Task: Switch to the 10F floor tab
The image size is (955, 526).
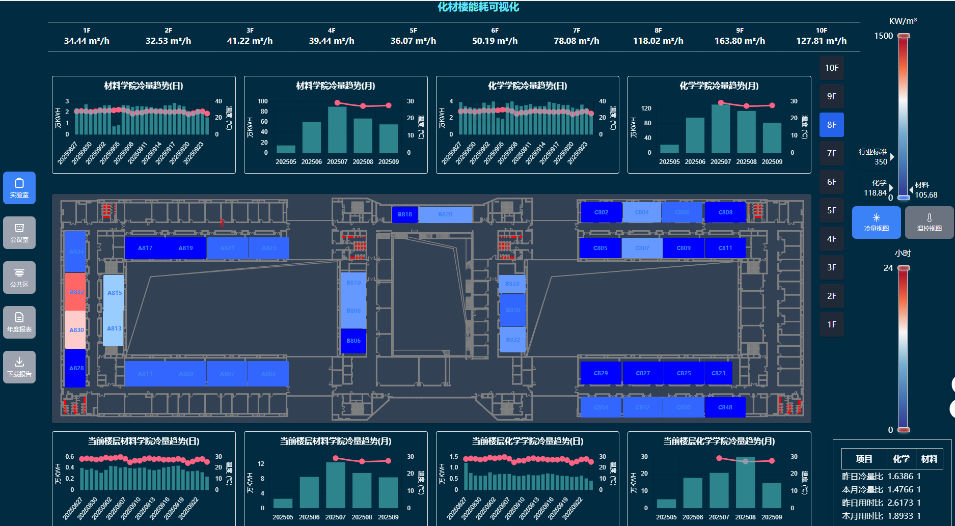Action: pyautogui.click(x=831, y=68)
